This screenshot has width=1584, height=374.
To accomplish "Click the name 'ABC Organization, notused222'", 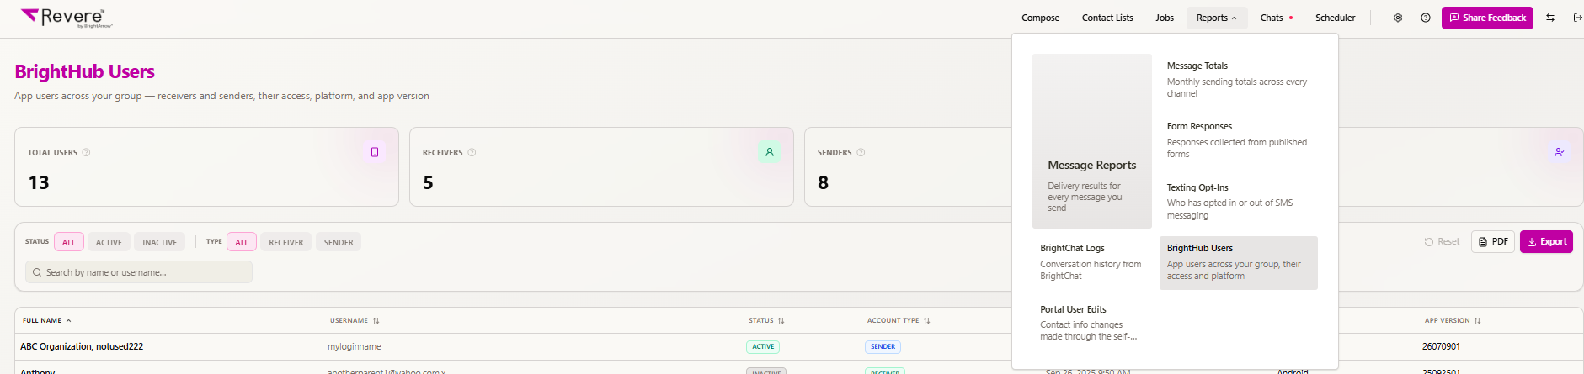I will click(82, 346).
